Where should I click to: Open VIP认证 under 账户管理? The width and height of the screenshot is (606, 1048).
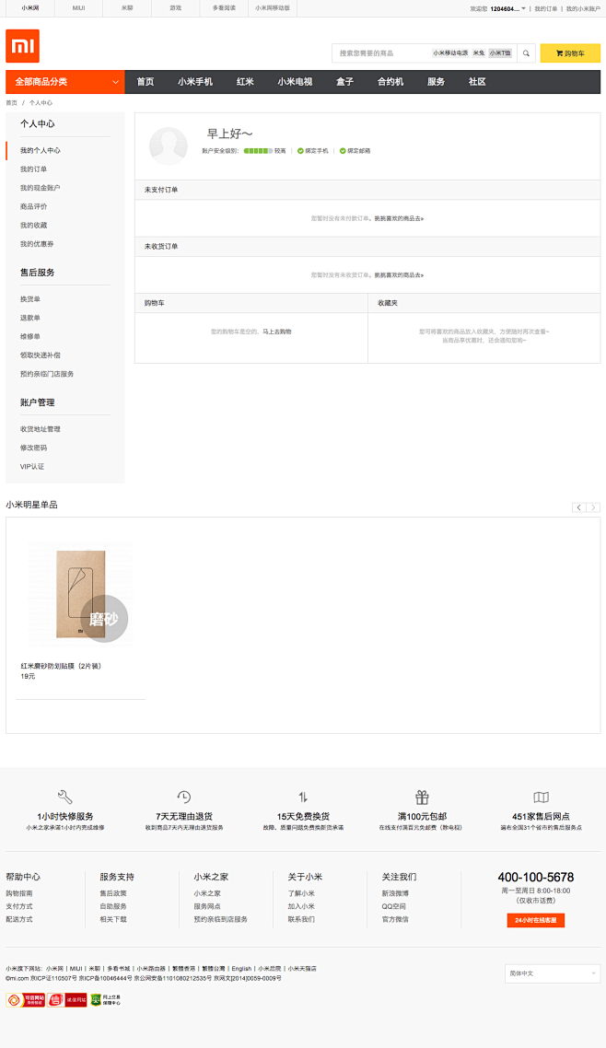(32, 467)
